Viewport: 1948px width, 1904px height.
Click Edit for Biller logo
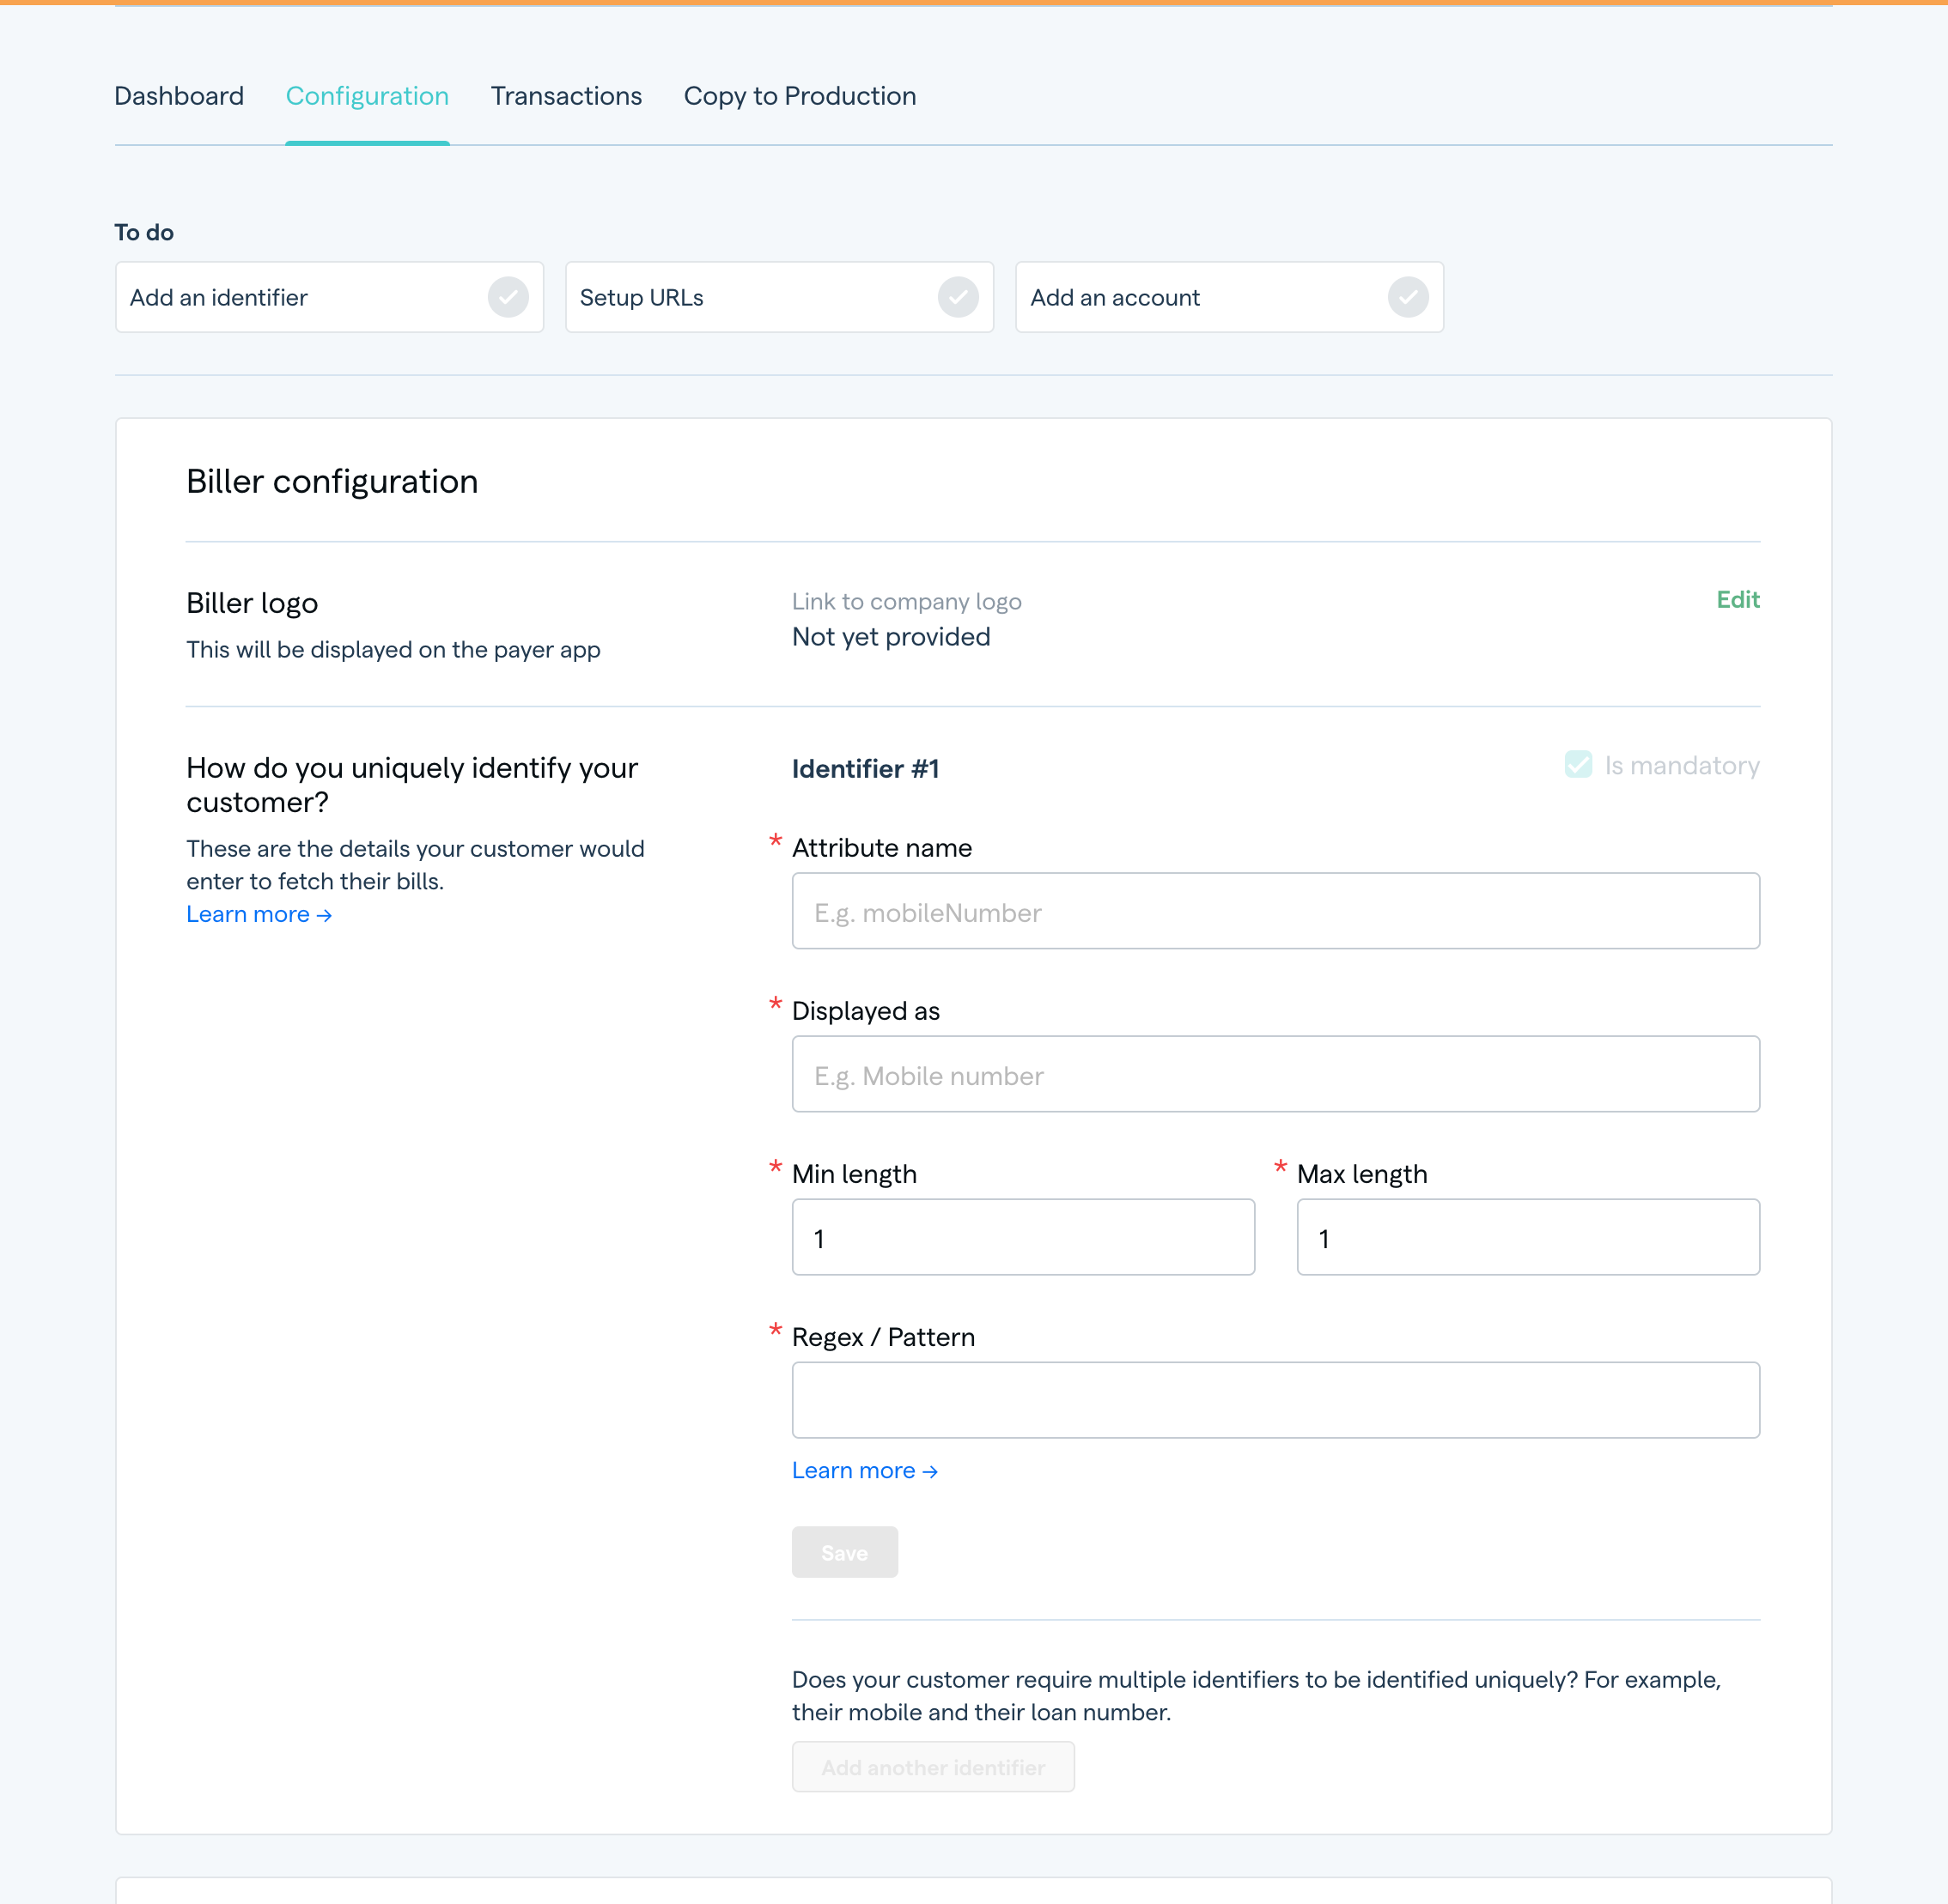(x=1737, y=599)
